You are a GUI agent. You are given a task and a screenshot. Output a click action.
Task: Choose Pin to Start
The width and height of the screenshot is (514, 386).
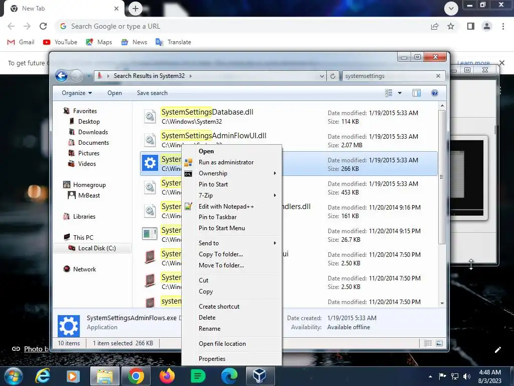231,184
